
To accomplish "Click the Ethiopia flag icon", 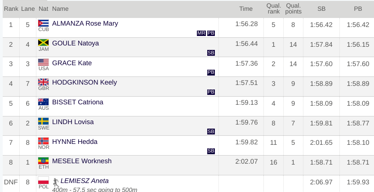I will (43, 161).
